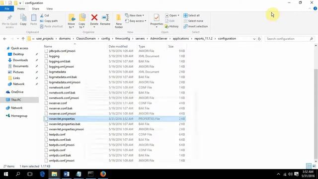Click the file list vertical scrollbar
Image resolution: width=318 pixels, height=179 pixels.
tap(316, 114)
